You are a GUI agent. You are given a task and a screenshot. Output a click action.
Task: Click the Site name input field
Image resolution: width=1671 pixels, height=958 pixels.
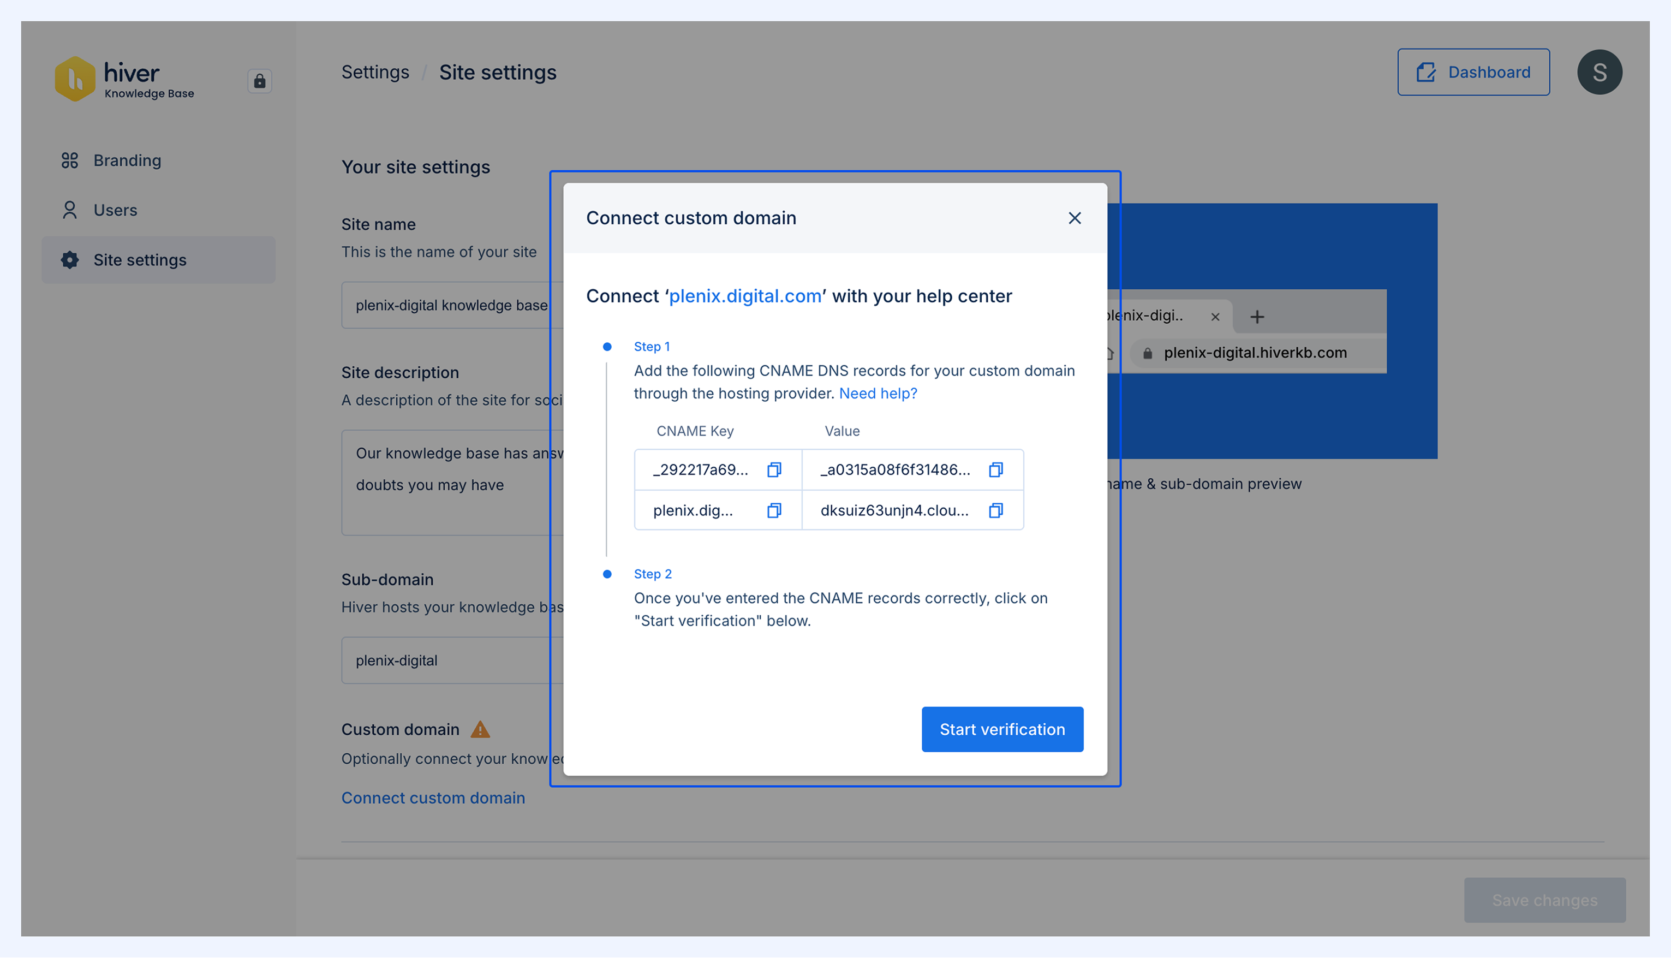(x=452, y=305)
